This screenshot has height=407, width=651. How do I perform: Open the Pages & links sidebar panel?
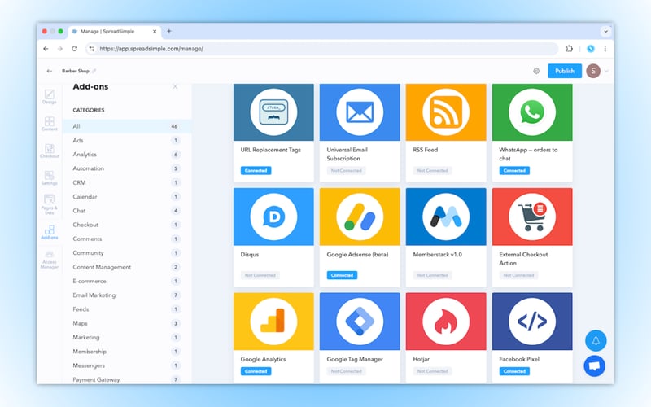[x=49, y=205]
